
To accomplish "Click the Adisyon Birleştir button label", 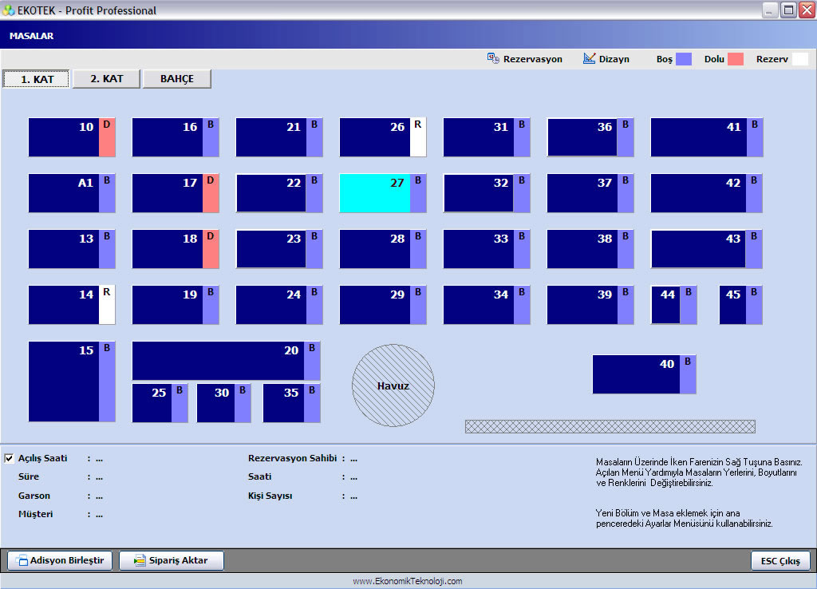I will point(67,560).
